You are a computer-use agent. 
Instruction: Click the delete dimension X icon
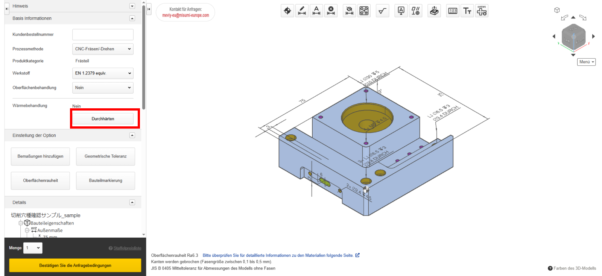pyautogui.click(x=331, y=11)
